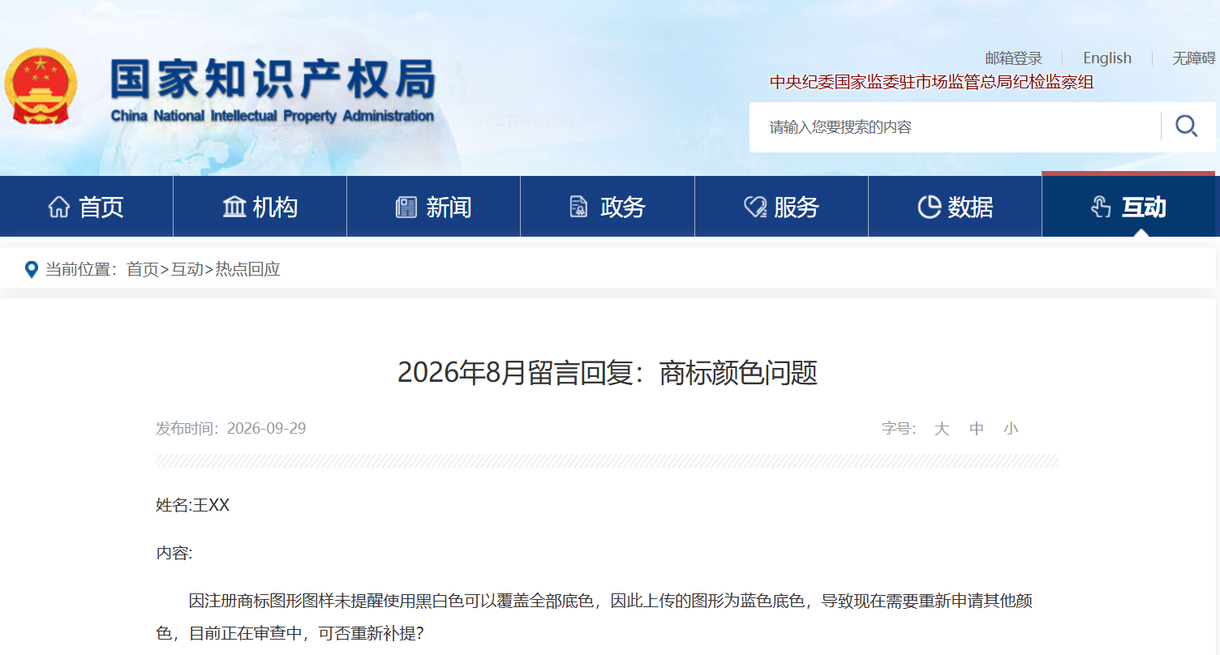Click the search magnifier icon
Screen dimensions: 1220x655
[1186, 126]
